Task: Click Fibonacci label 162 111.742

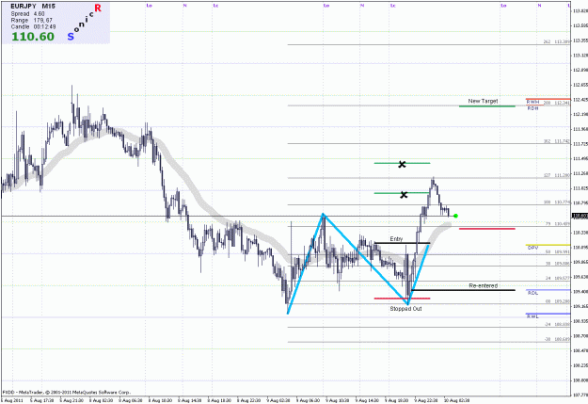Action: point(557,141)
